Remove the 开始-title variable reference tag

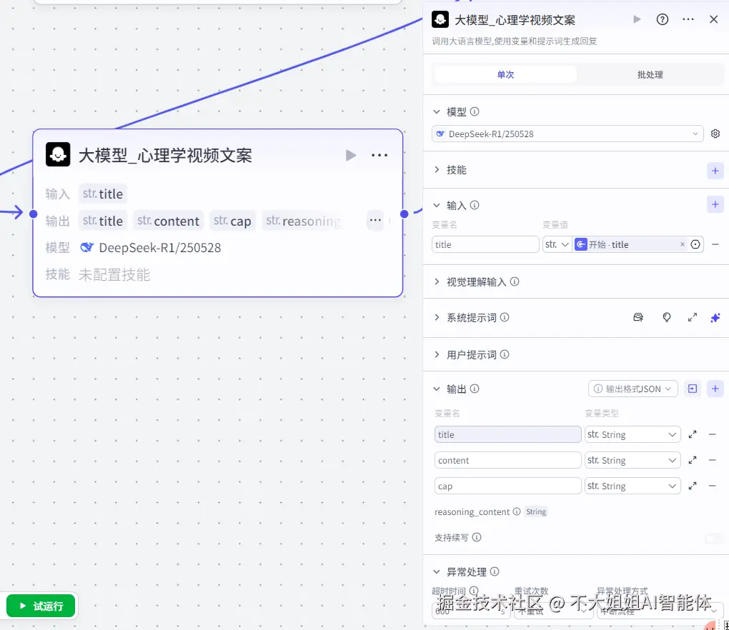coord(683,244)
